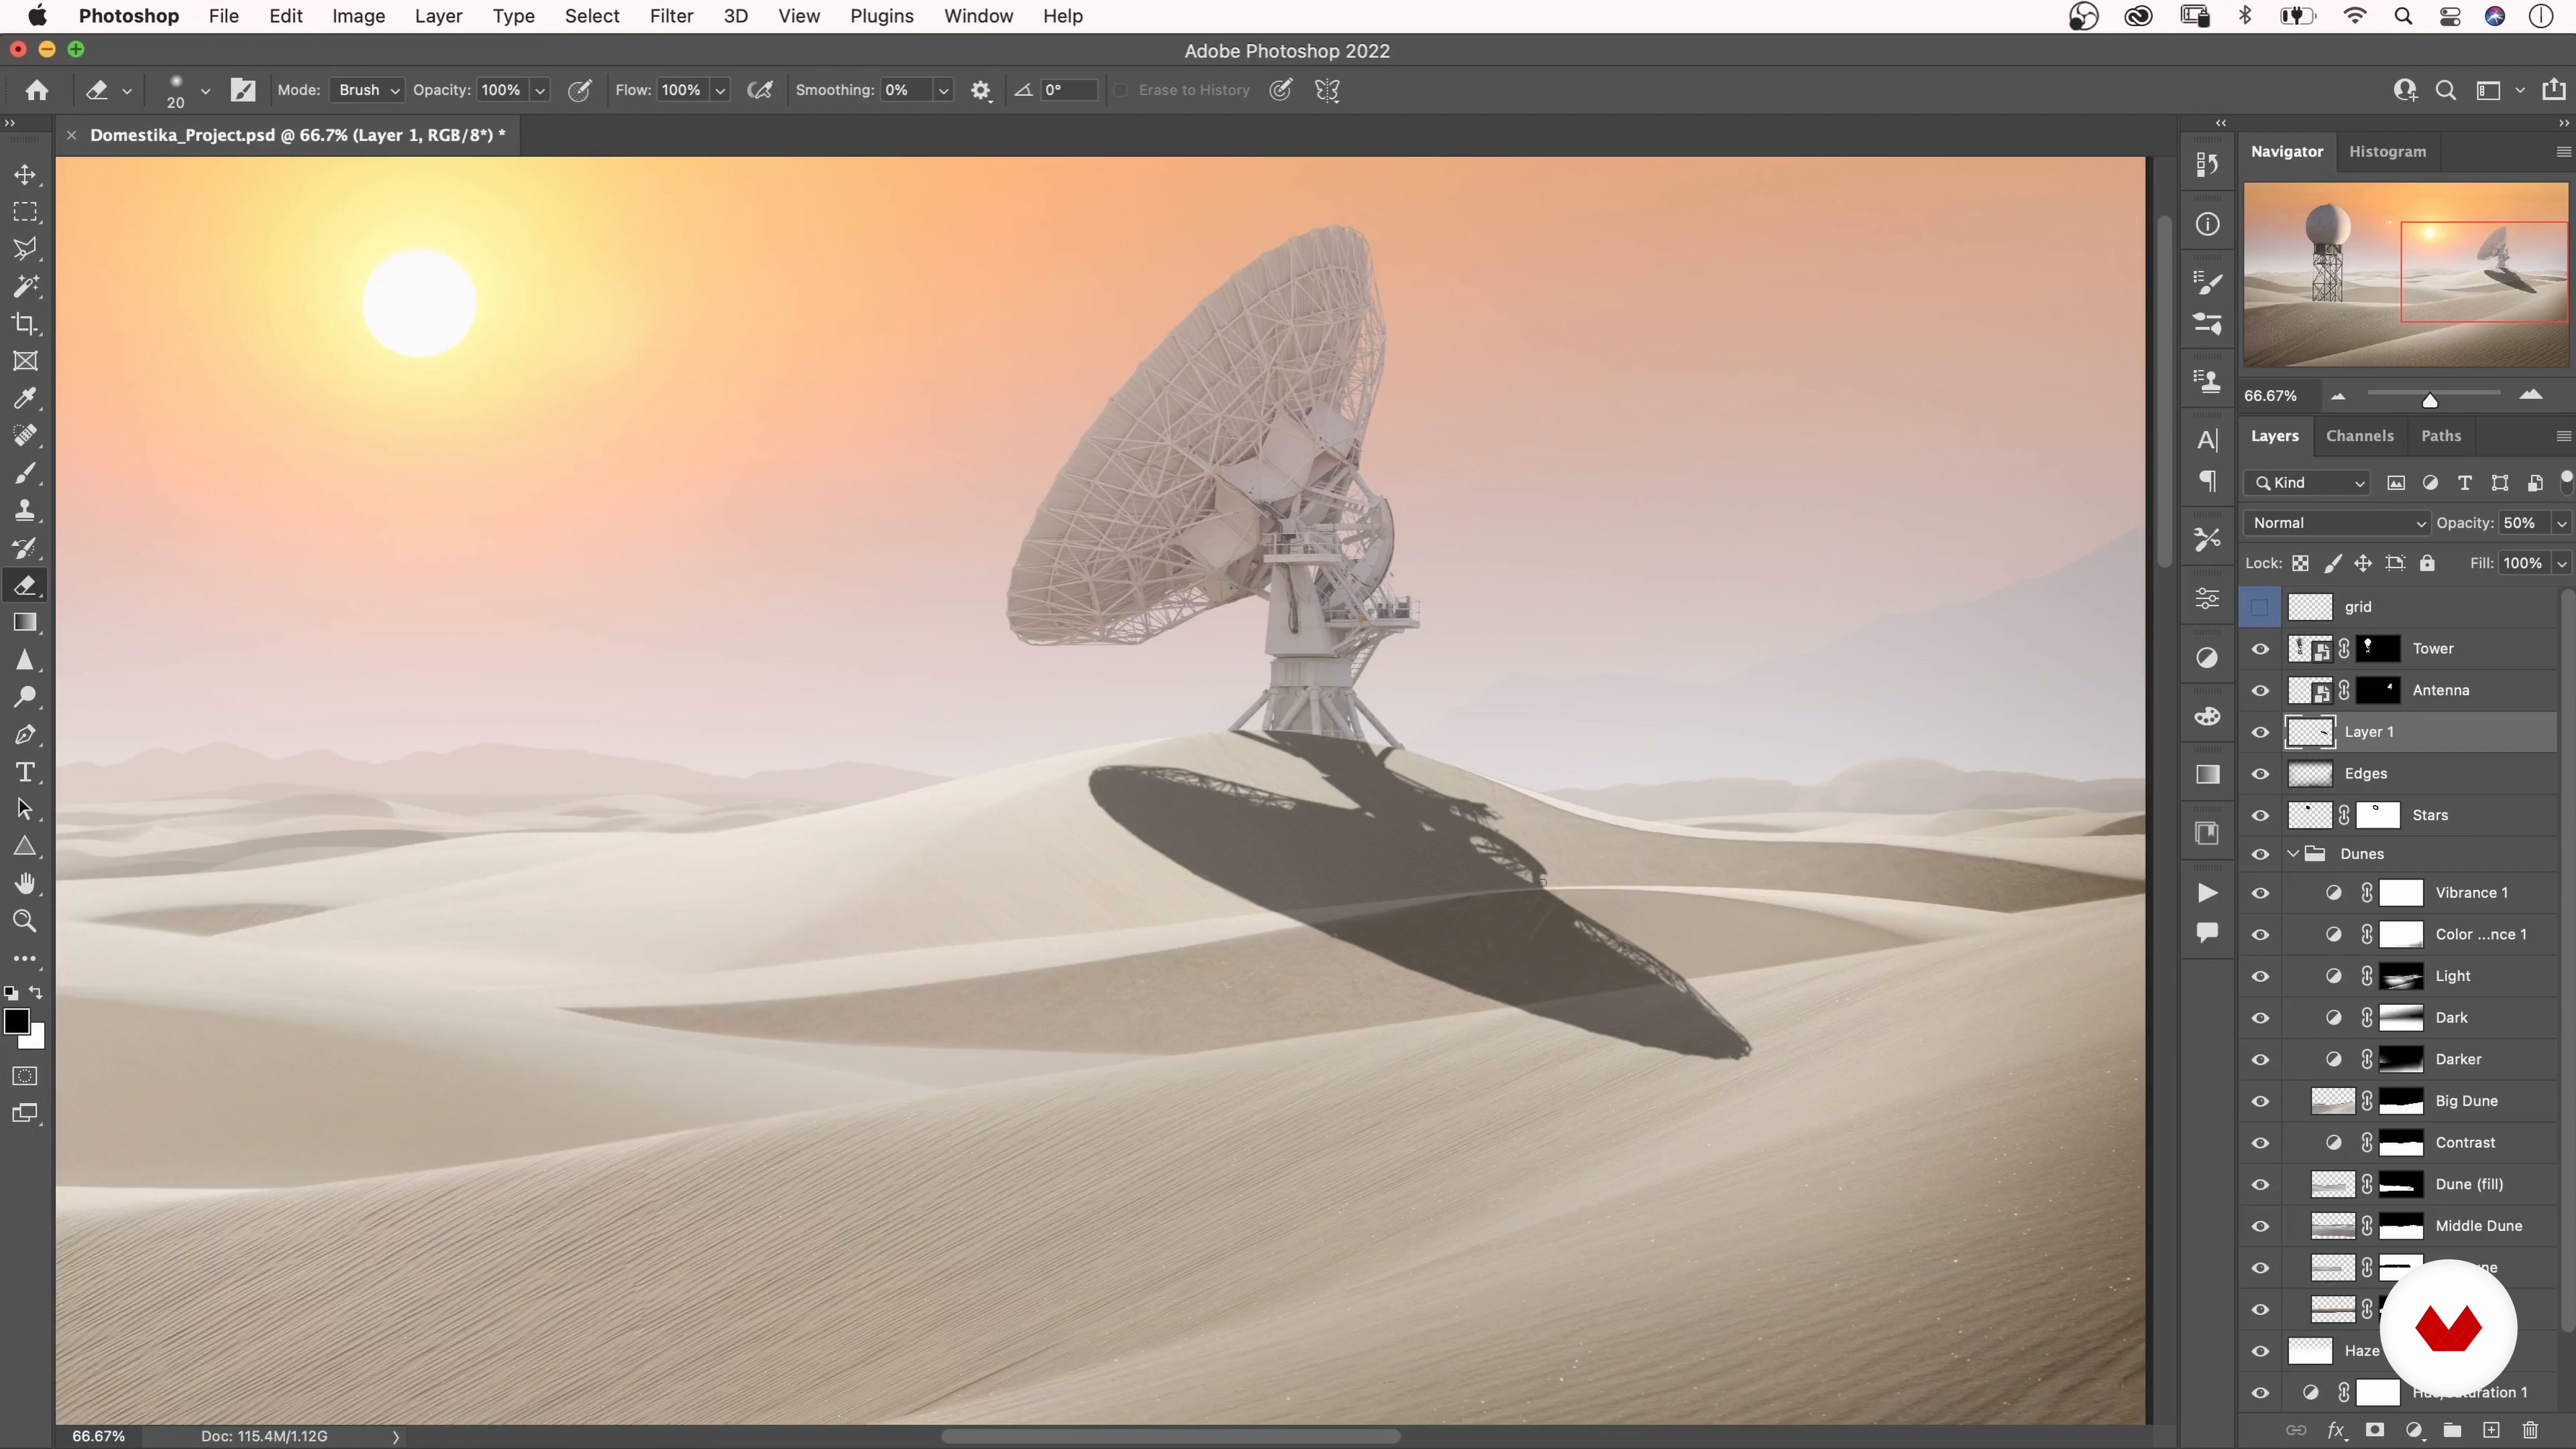
Task: Select the Clone Stamp tool
Action: point(25,511)
